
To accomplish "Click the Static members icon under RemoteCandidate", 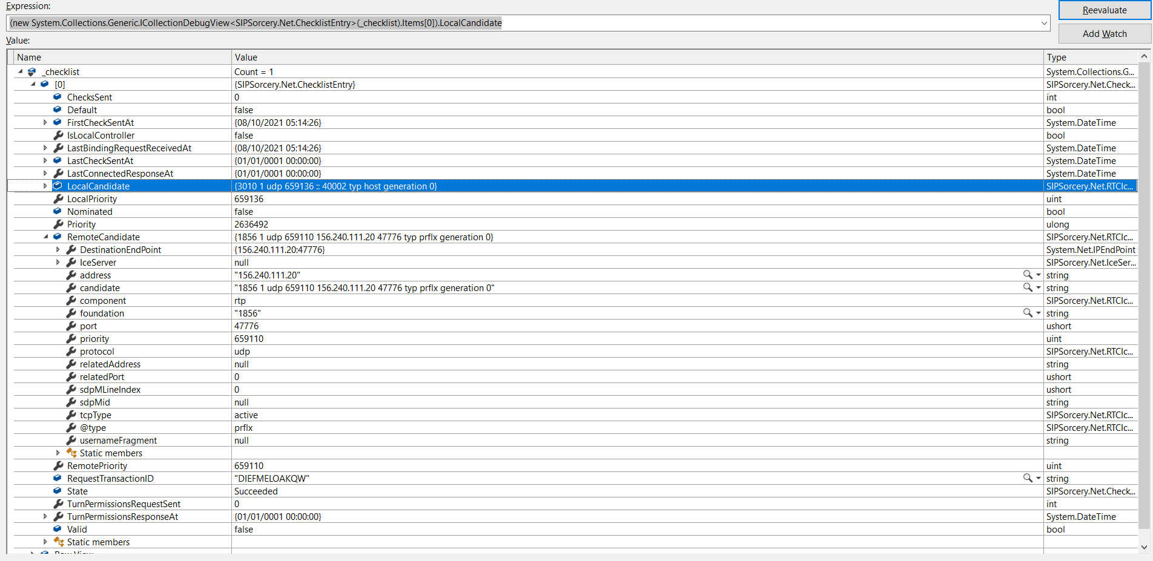I will point(71,453).
